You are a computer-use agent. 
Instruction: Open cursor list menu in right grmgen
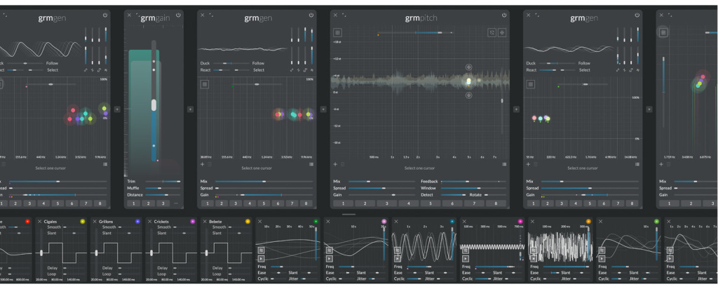pyautogui.click(x=637, y=164)
